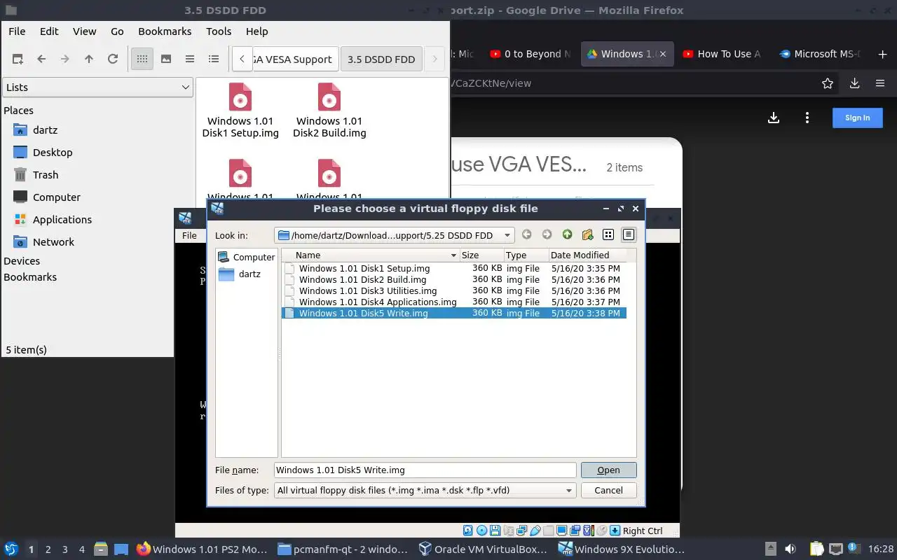Open Go menu in file manager
Image resolution: width=897 pixels, height=560 pixels.
[x=117, y=31]
